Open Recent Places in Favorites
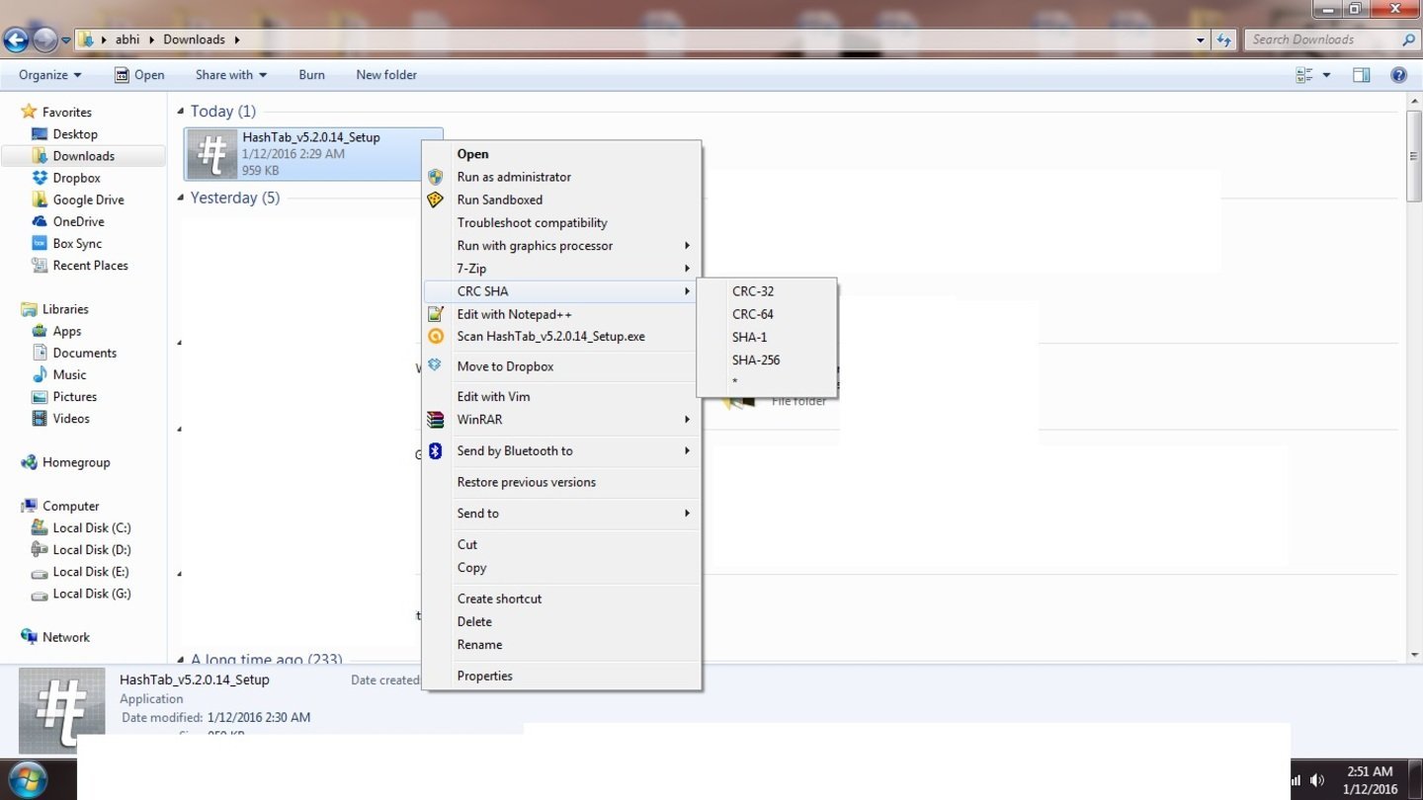The image size is (1423, 800). (90, 265)
